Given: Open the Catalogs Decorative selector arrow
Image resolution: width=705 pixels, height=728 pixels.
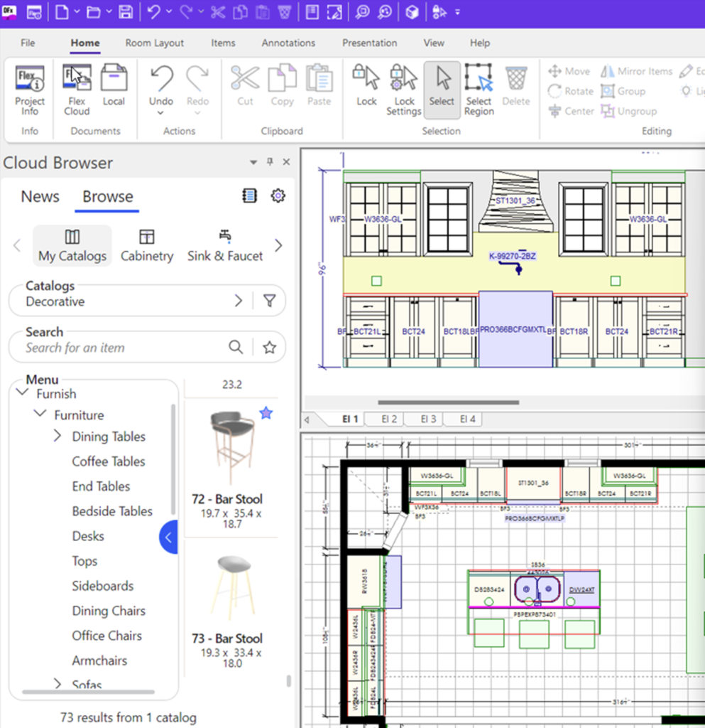Looking at the screenshot, I should 239,301.
